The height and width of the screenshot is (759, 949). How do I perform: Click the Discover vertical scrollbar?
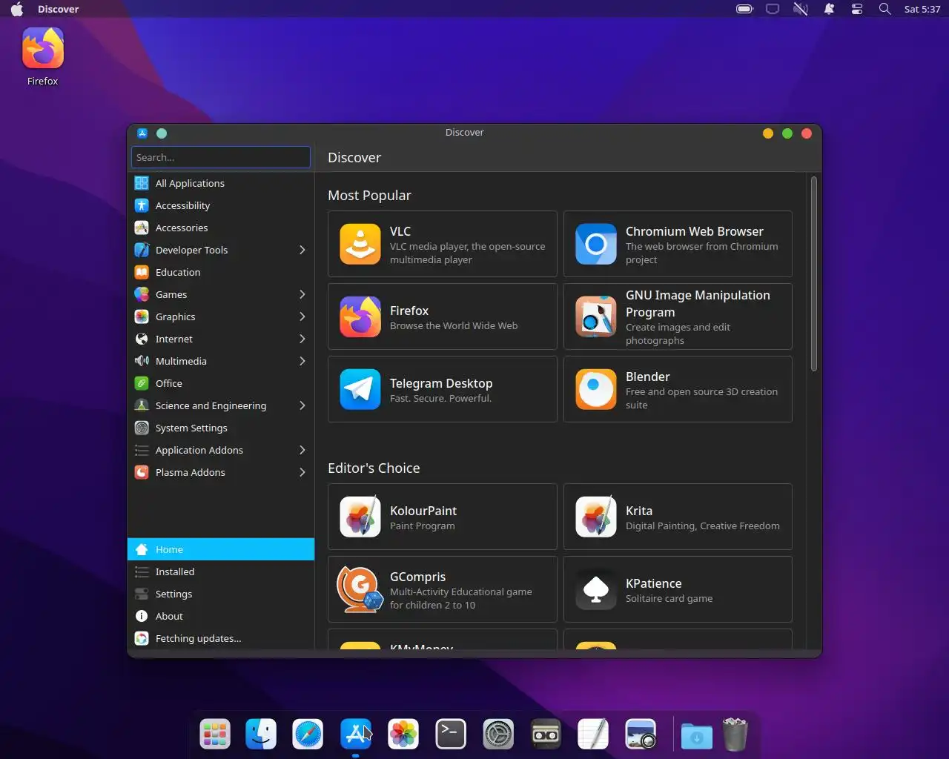pos(813,274)
